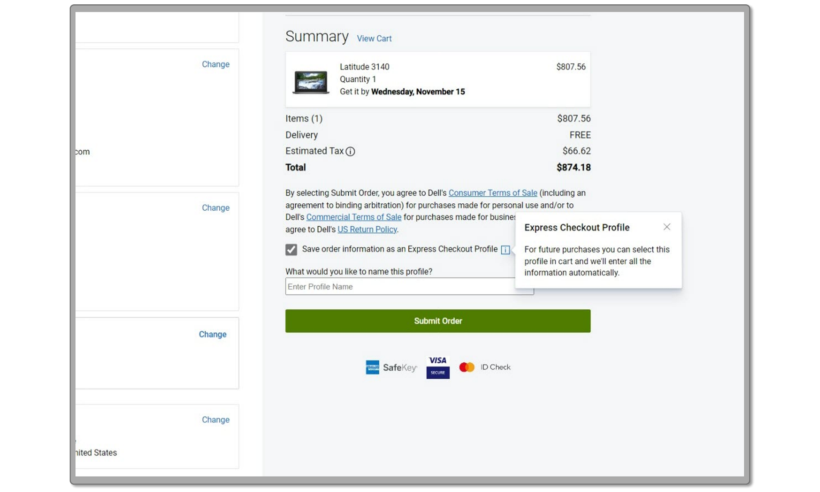Click the Latitude 3140 laptop thumbnail

[x=310, y=82]
